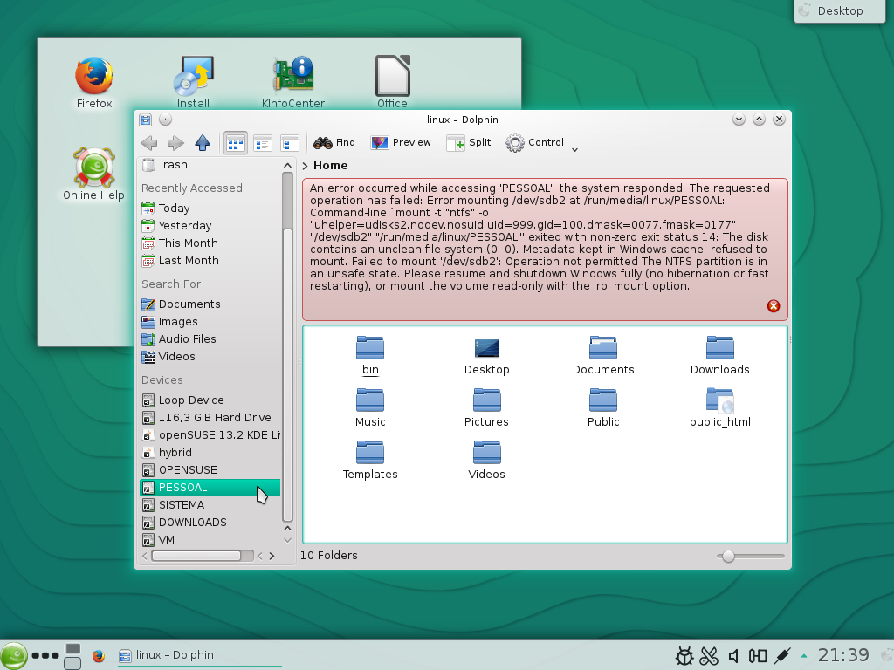Split the Dolphin view
The width and height of the screenshot is (894, 670).
point(469,142)
